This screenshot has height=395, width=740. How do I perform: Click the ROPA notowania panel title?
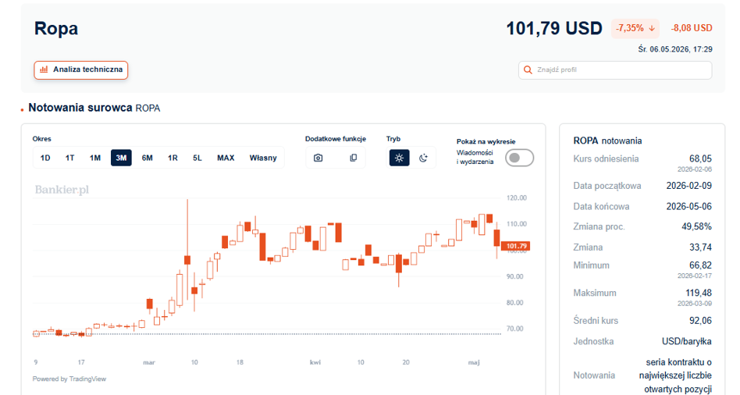pyautogui.click(x=607, y=141)
